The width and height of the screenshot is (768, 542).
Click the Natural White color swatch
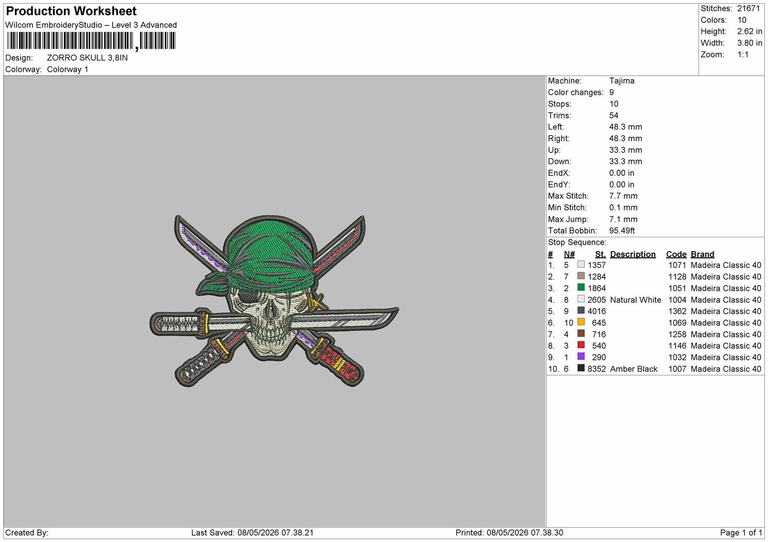[581, 299]
